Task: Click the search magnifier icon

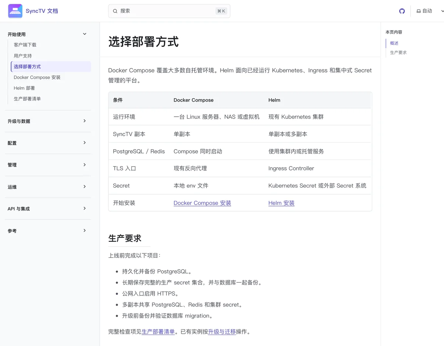Action: (115, 11)
